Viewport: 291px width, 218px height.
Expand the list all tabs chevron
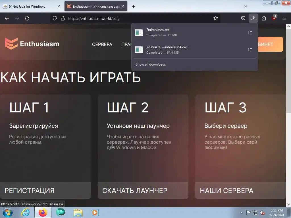point(245,6)
